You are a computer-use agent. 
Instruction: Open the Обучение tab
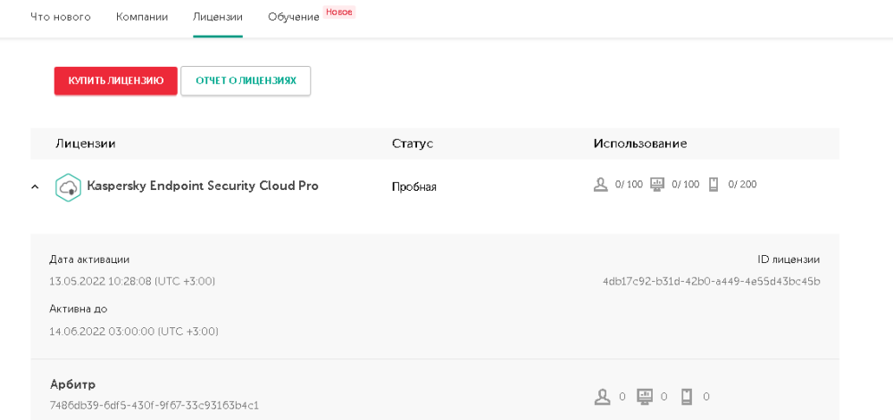pos(294,17)
